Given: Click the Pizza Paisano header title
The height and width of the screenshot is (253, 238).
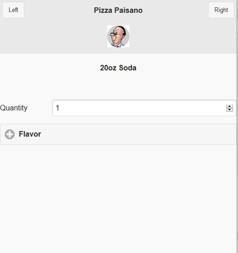Looking at the screenshot, I should 118,10.
